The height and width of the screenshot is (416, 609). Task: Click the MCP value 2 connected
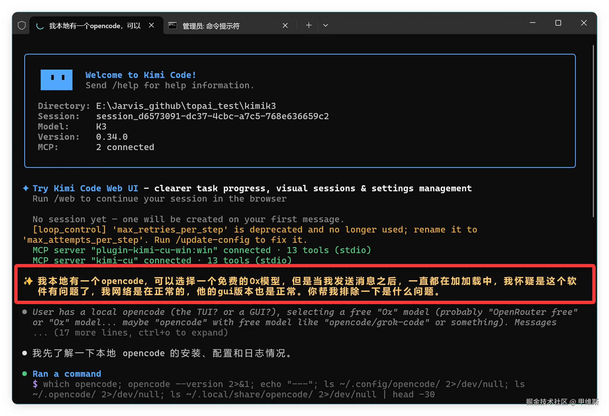click(x=125, y=147)
